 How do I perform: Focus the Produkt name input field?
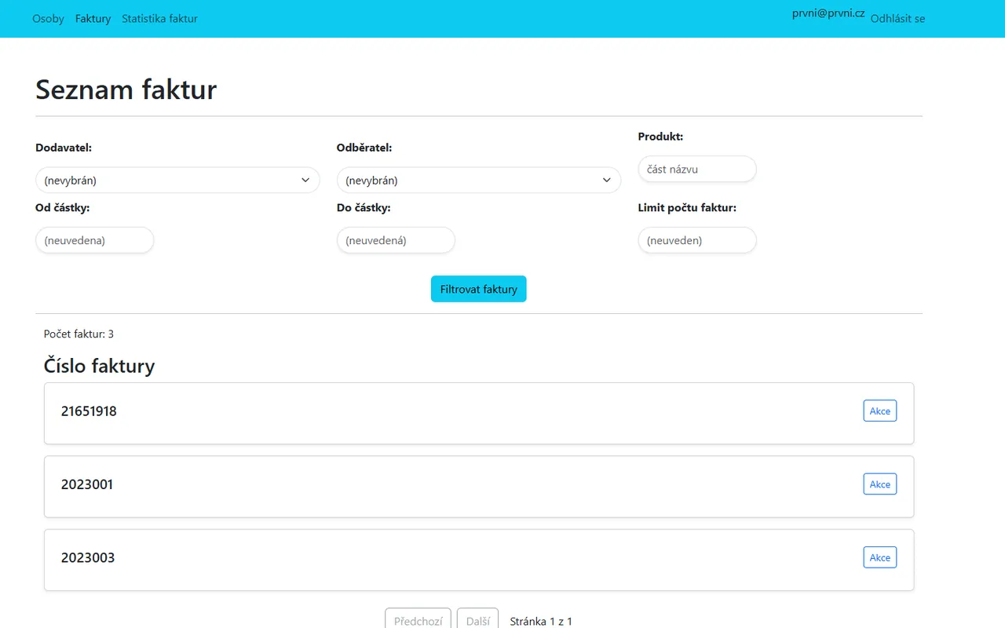pyautogui.click(x=696, y=170)
